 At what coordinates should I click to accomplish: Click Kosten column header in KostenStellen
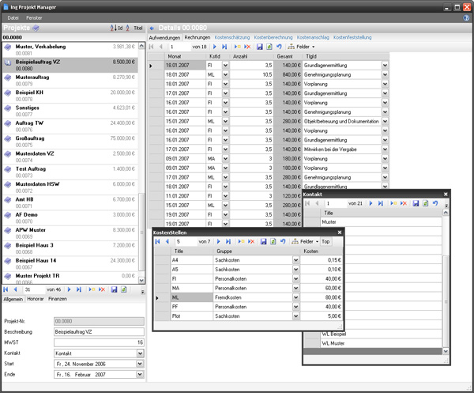point(322,251)
